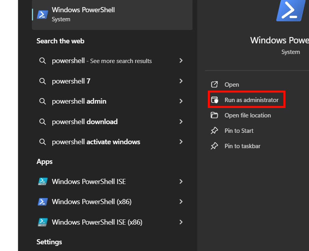Select Pin to taskbar
The image size is (309, 251).
point(242,146)
